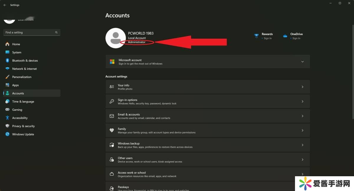This screenshot has height=191, width=354.
Task: Click Other users entry
Action: pyautogui.click(x=207, y=159)
